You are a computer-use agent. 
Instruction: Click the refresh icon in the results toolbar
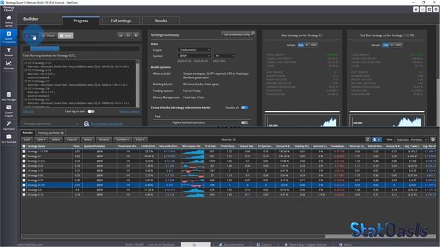[368, 139]
